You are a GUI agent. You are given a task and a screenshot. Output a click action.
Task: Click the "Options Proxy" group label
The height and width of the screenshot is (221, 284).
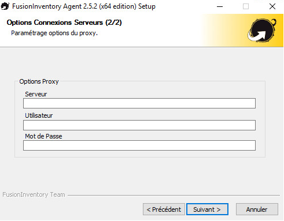(x=39, y=81)
